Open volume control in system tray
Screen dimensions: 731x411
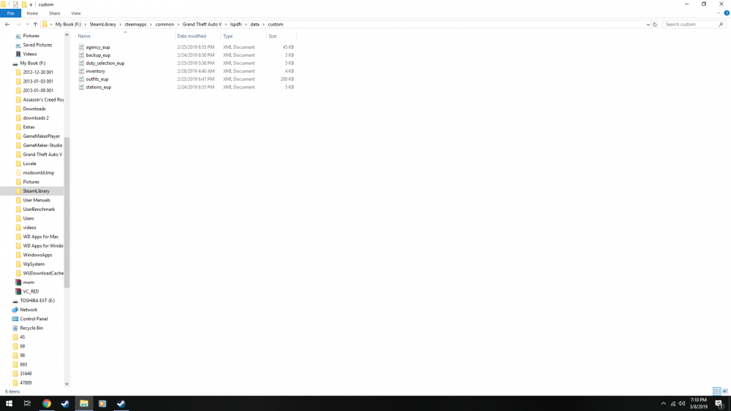(x=682, y=404)
